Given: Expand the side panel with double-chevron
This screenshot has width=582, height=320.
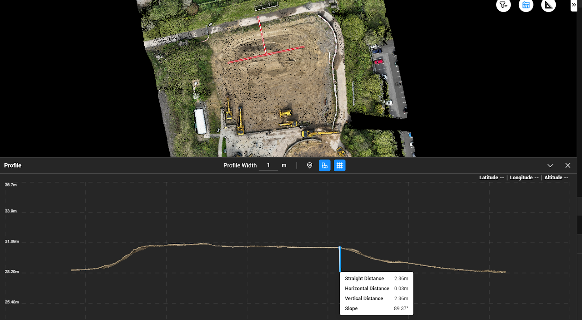Looking at the screenshot, I should pyautogui.click(x=574, y=5).
